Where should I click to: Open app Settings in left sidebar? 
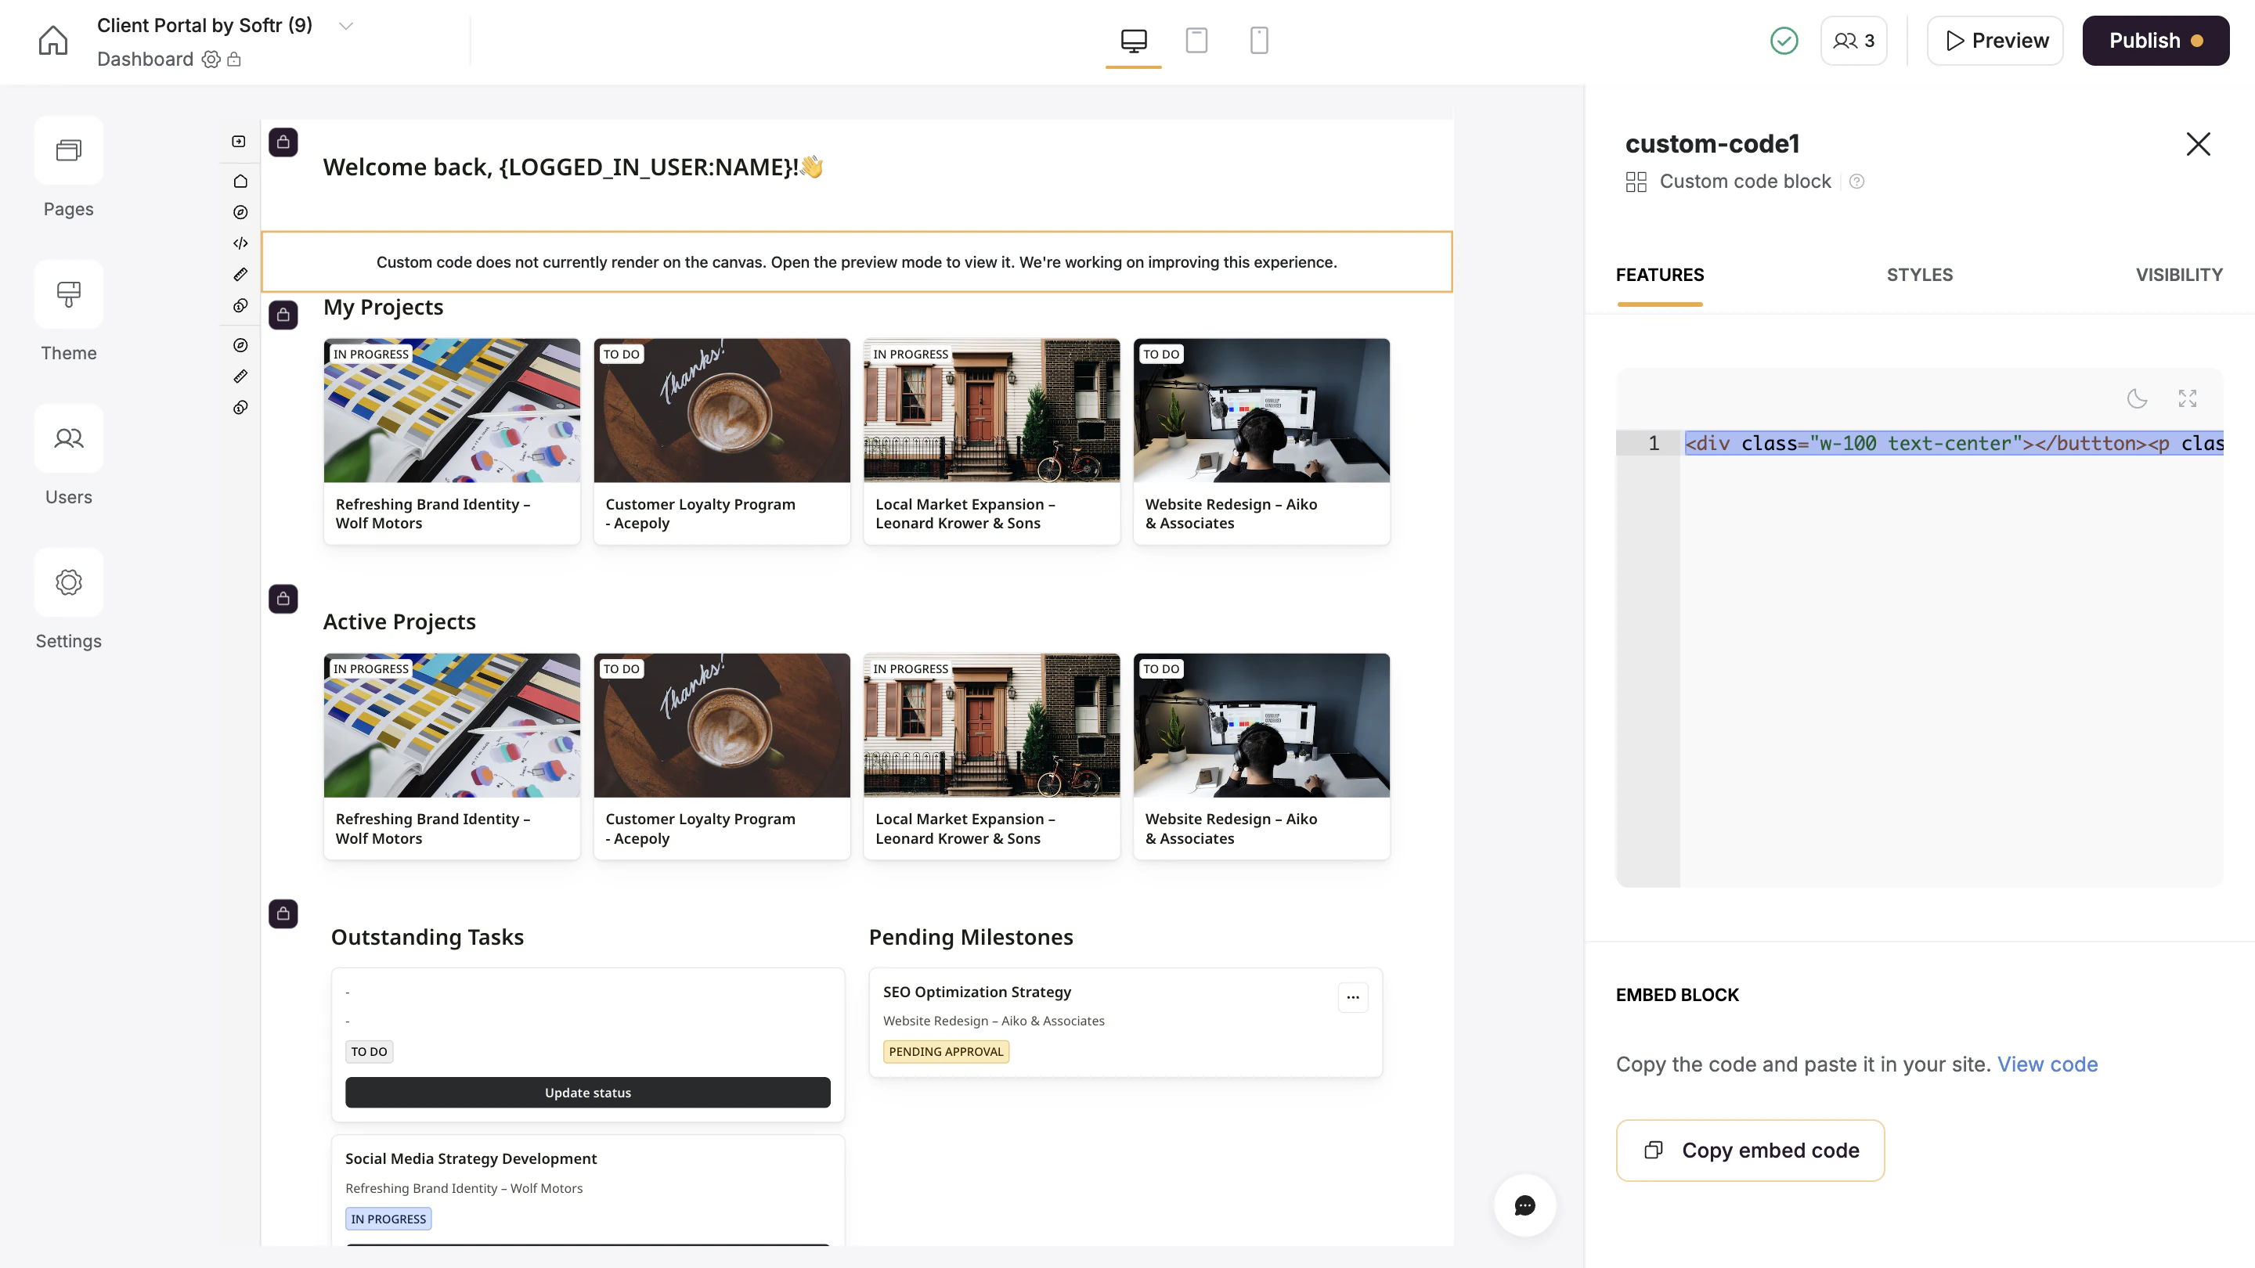(68, 583)
